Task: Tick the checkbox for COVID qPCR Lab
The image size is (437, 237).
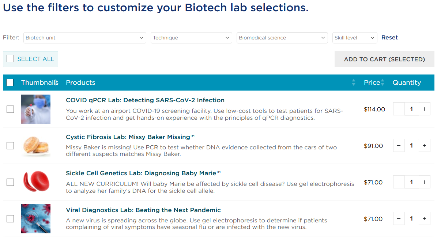Action: [10, 109]
